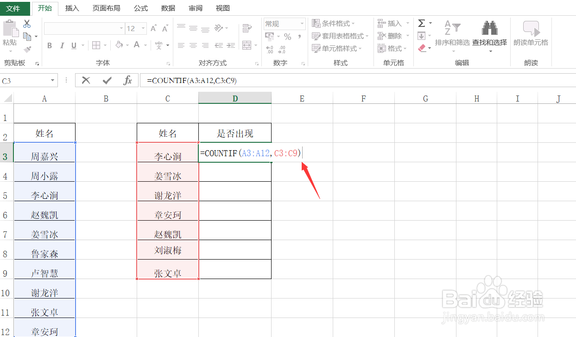Switch to the 数据 ribbon tab
The width and height of the screenshot is (576, 337).
coord(167,8)
